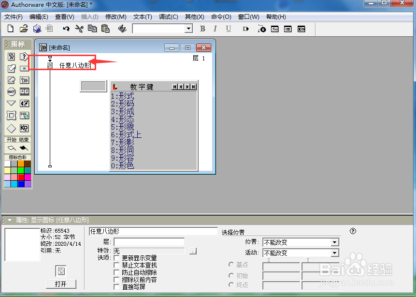Select the Interaction icon with question mark
The image size is (416, 297).
[x=24, y=57]
